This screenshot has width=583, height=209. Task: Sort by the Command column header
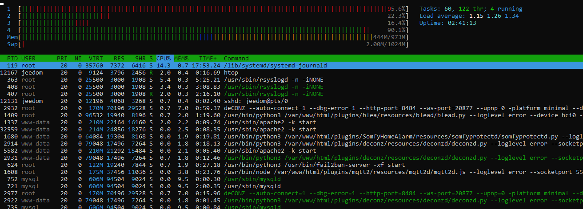click(x=236, y=59)
